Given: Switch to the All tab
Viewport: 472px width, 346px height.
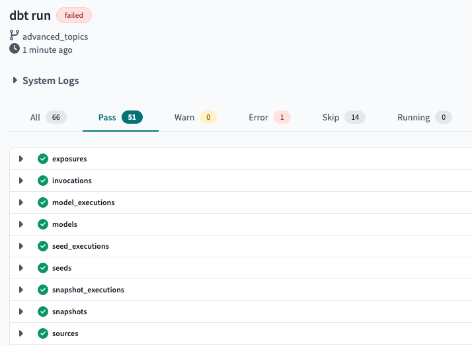Looking at the screenshot, I should (48, 118).
